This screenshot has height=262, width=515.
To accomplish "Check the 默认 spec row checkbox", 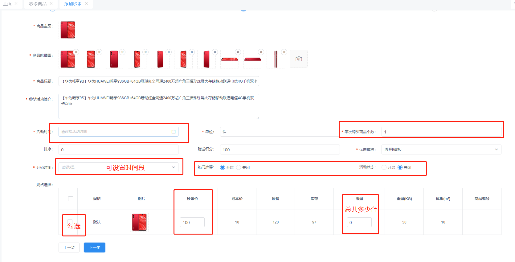I will (70, 222).
